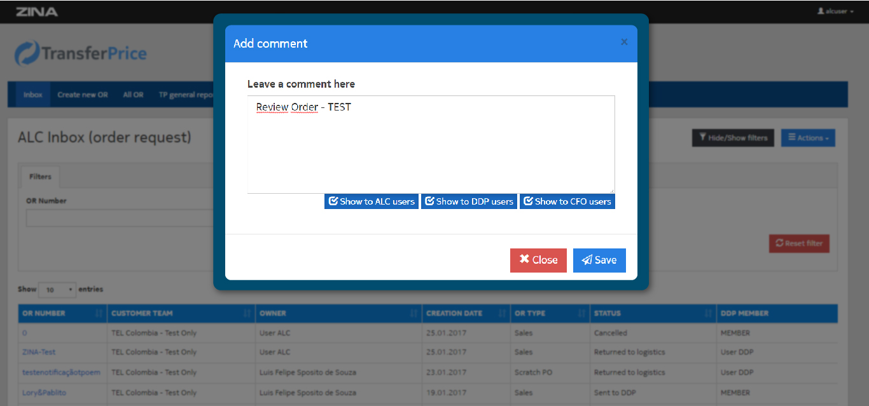The height and width of the screenshot is (406, 869).
Task: Click the Hide/Show filters button
Action: tap(733, 138)
